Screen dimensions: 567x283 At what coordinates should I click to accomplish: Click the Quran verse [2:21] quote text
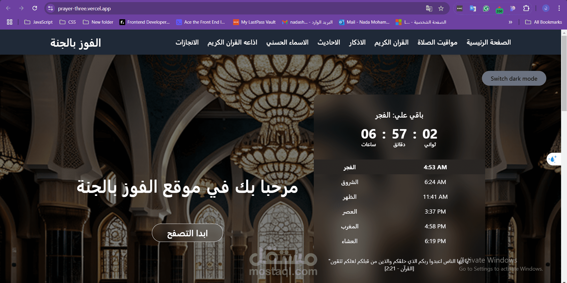pyautogui.click(x=399, y=265)
